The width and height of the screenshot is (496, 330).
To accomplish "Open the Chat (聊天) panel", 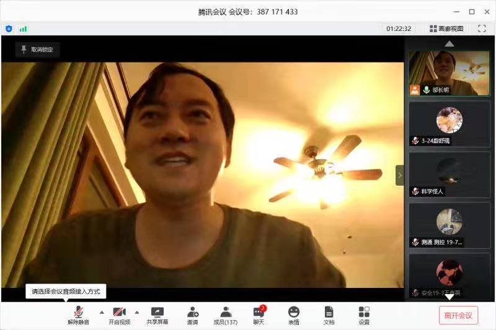I will coord(259,315).
